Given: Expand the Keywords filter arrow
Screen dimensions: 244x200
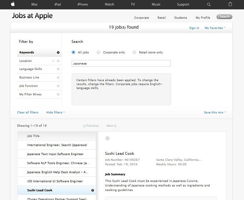Looking at the screenshot, I should [58, 53].
